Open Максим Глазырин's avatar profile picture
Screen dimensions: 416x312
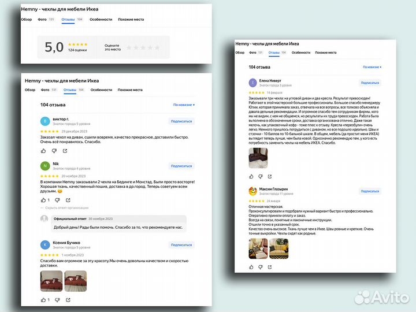(x=252, y=191)
